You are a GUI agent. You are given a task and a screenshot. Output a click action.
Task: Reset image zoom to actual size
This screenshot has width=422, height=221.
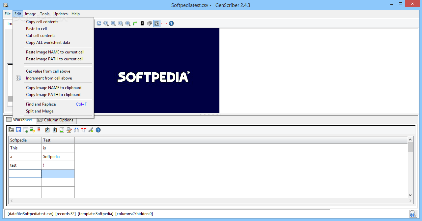[121, 23]
